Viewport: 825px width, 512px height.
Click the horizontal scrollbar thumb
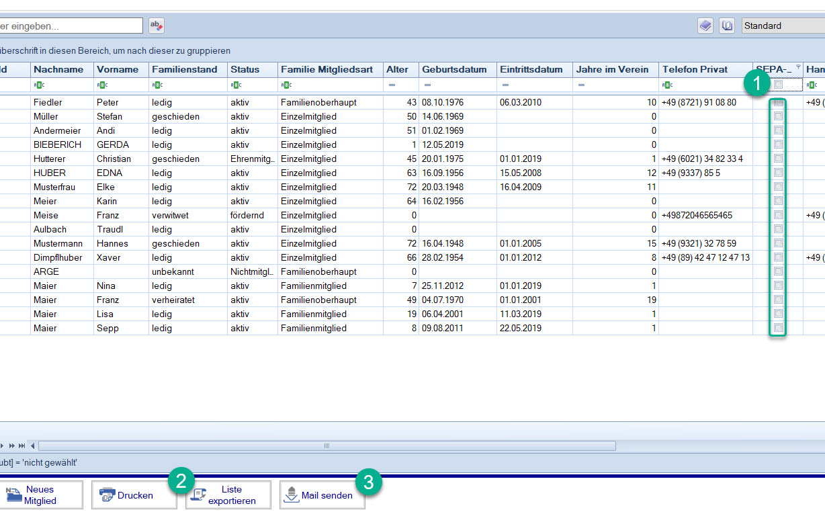[x=327, y=445]
